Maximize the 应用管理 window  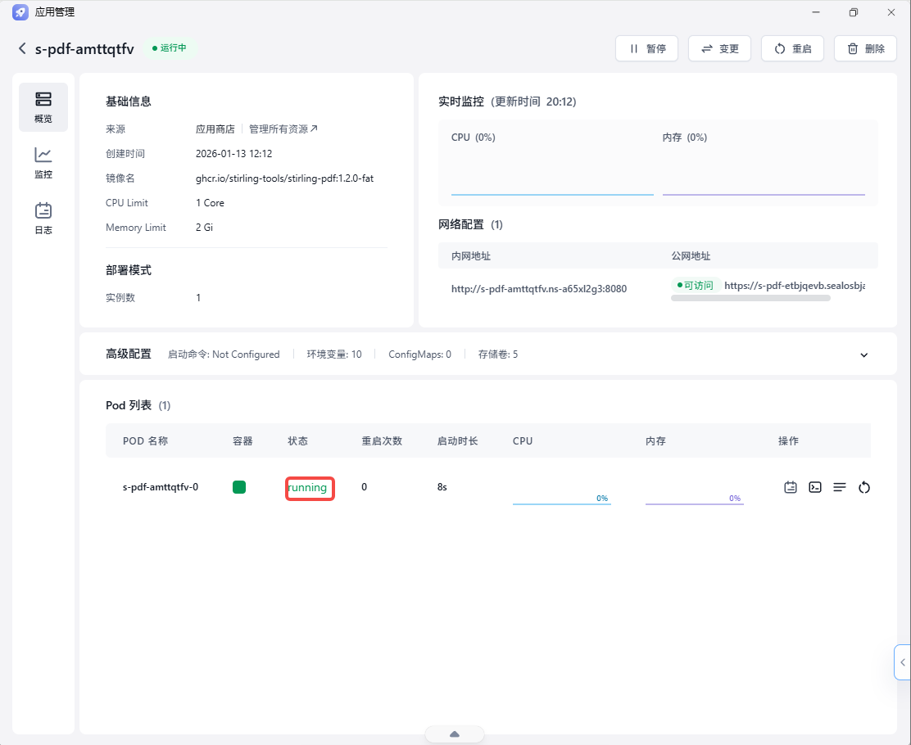(x=854, y=12)
